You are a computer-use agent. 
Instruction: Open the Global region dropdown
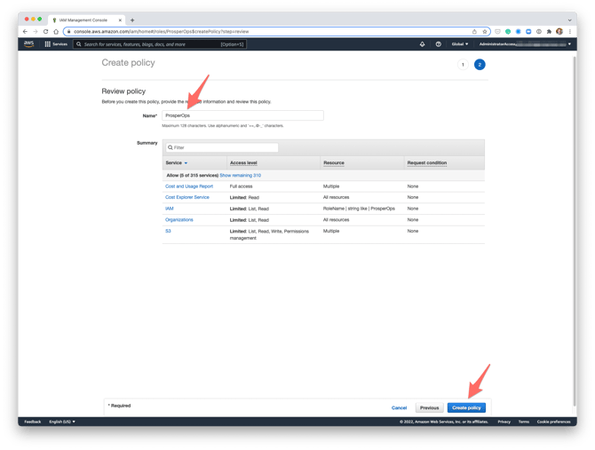pyautogui.click(x=459, y=43)
